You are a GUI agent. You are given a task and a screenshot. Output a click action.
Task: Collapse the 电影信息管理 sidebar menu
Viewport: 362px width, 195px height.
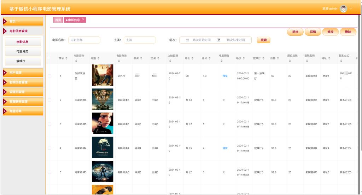tap(23, 31)
